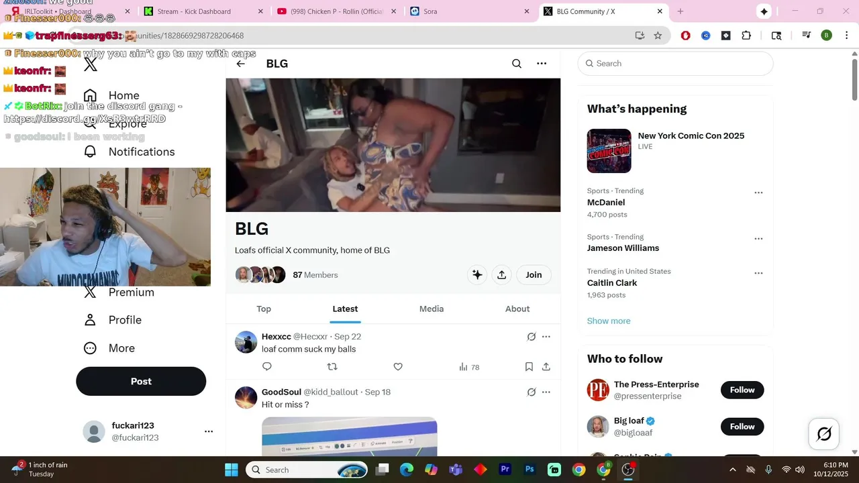The height and width of the screenshot is (483, 859).
Task: Click Show more under What's happening
Action: point(609,321)
